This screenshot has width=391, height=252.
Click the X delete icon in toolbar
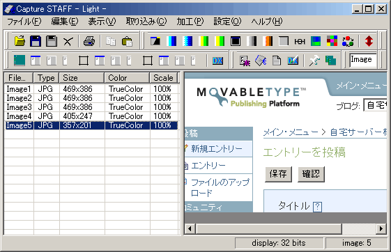click(68, 41)
